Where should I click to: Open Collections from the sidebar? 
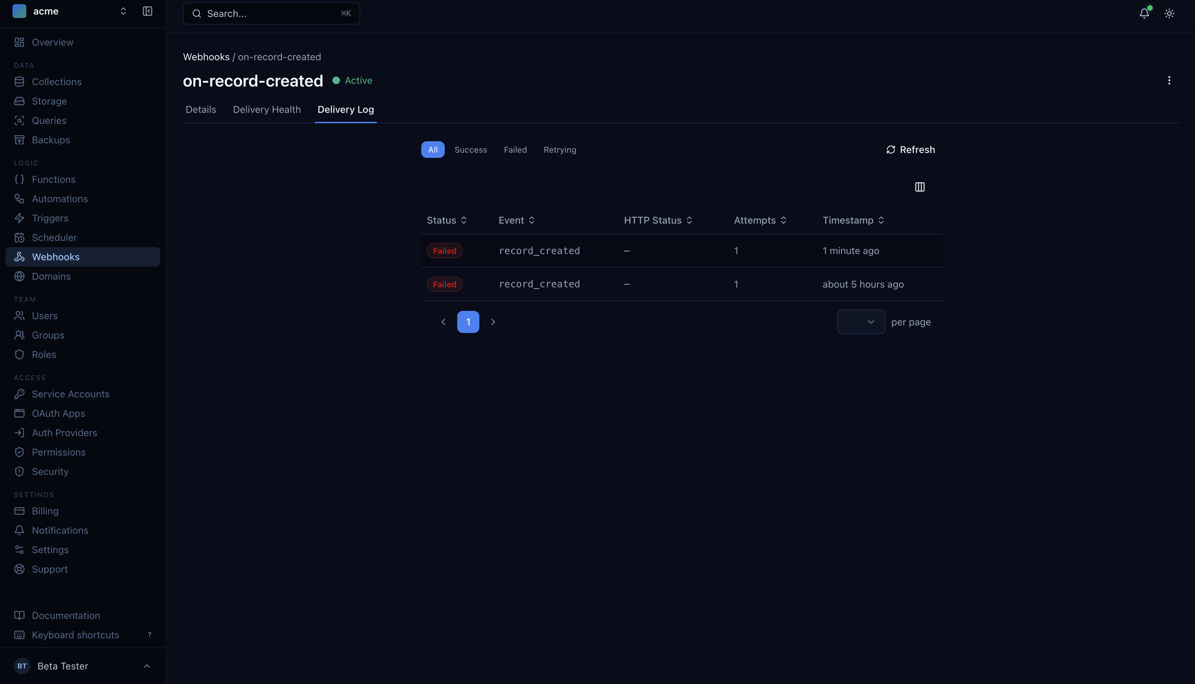click(x=56, y=81)
